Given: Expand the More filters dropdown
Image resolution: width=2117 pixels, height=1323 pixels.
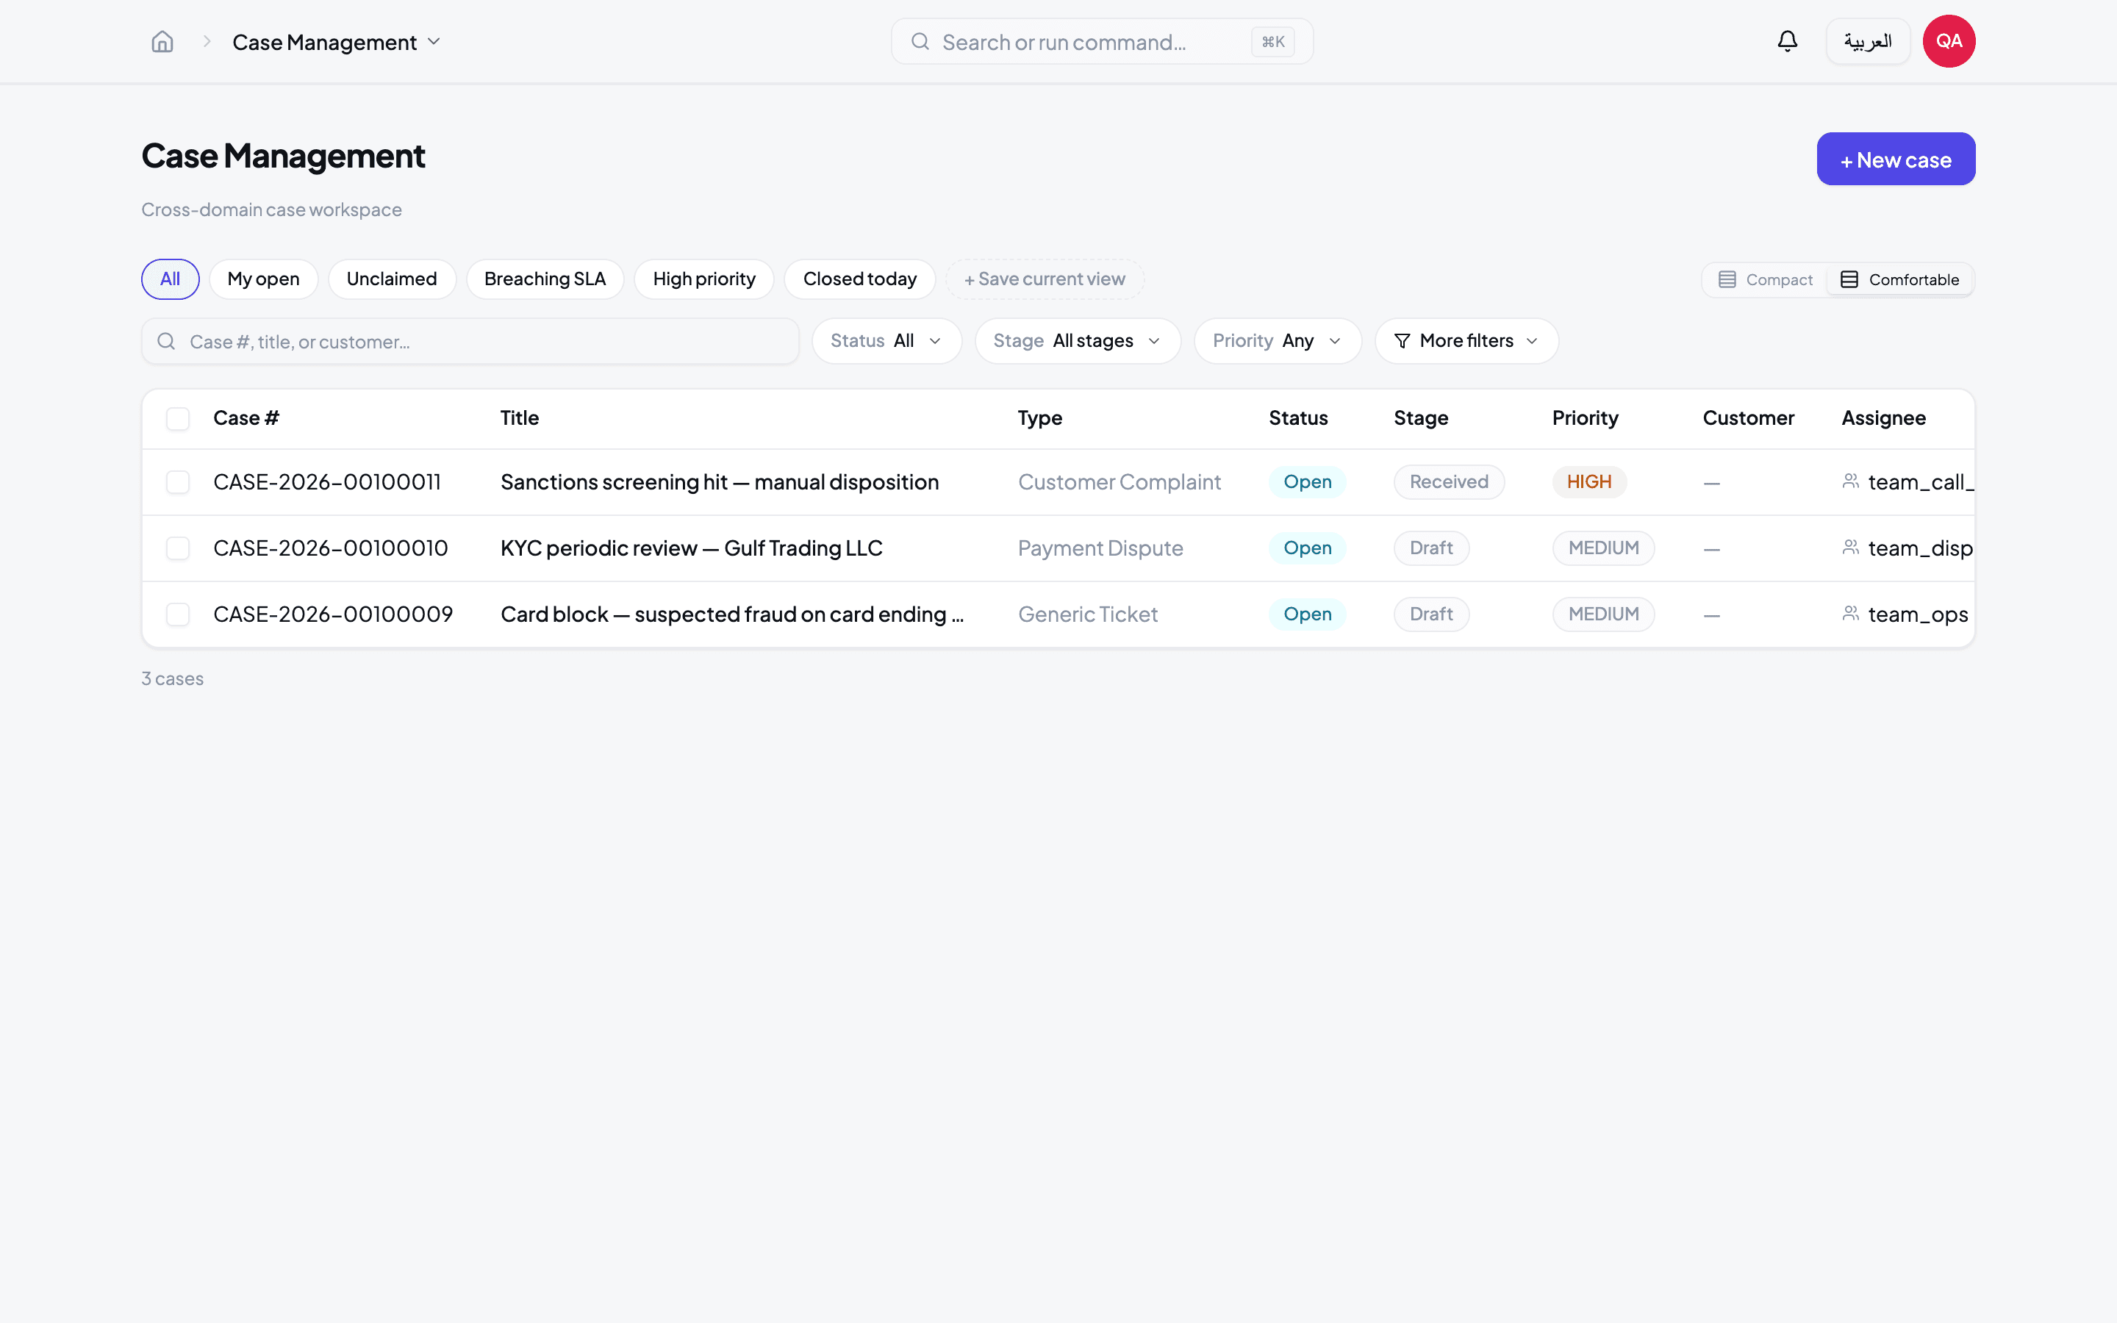Looking at the screenshot, I should click(1466, 341).
